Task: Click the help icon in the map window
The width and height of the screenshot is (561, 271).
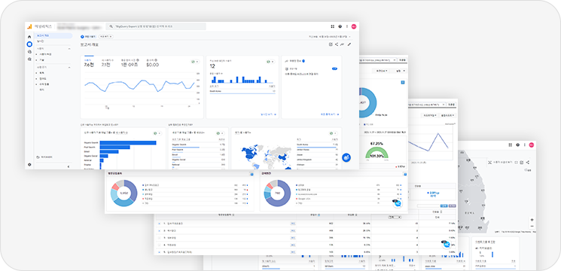Action: click(518, 145)
